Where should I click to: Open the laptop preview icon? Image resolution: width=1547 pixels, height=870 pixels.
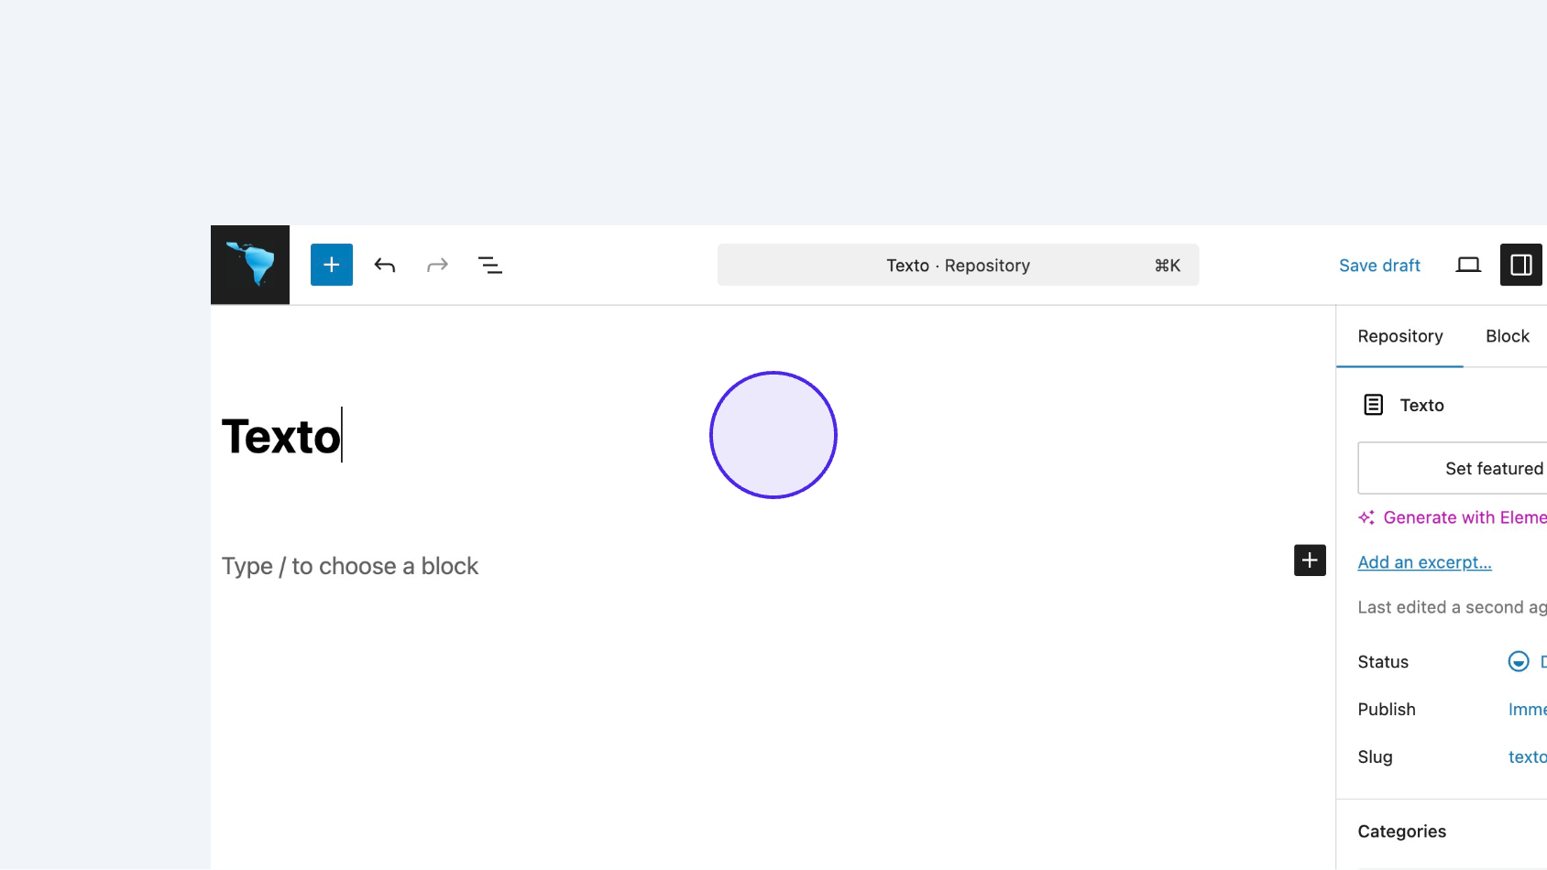click(x=1467, y=266)
